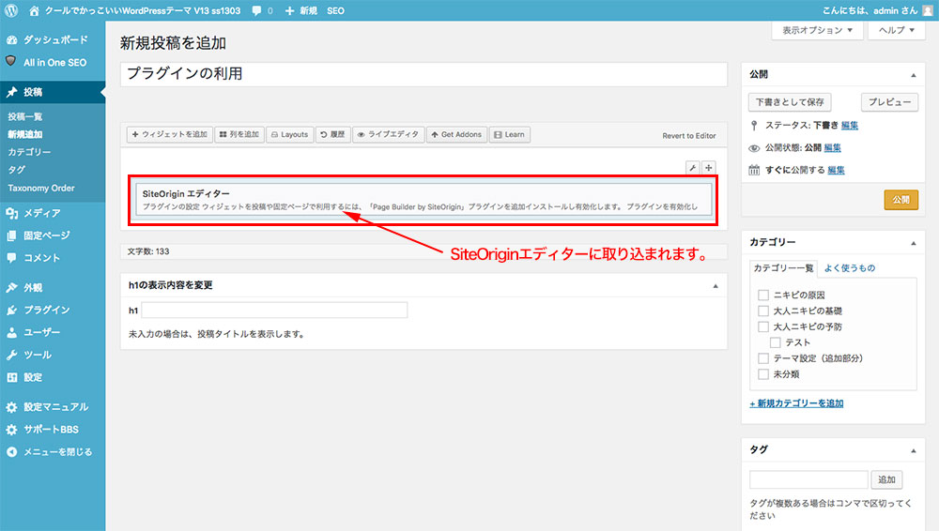Edit visibility link next to 公開状態

coord(832,148)
